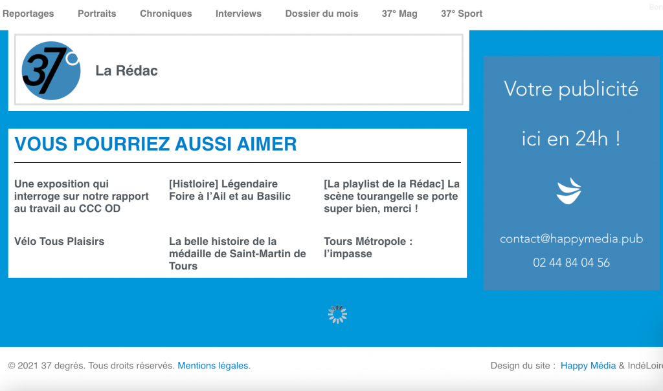Open the Mentions légales link
Image resolution: width=663 pixels, height=391 pixels.
click(x=213, y=366)
